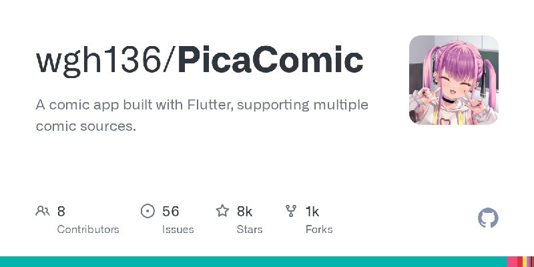Click the repository description text
Screen dimensions: 534x267
pos(202,115)
